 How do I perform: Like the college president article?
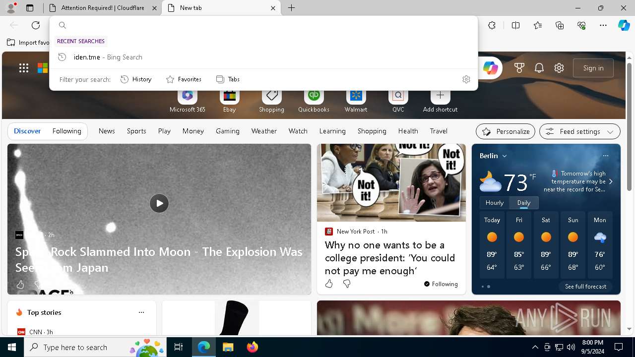coord(329,284)
